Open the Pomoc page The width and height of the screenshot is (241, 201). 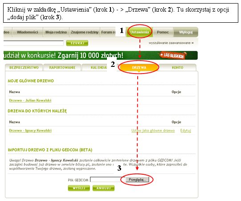163,32
